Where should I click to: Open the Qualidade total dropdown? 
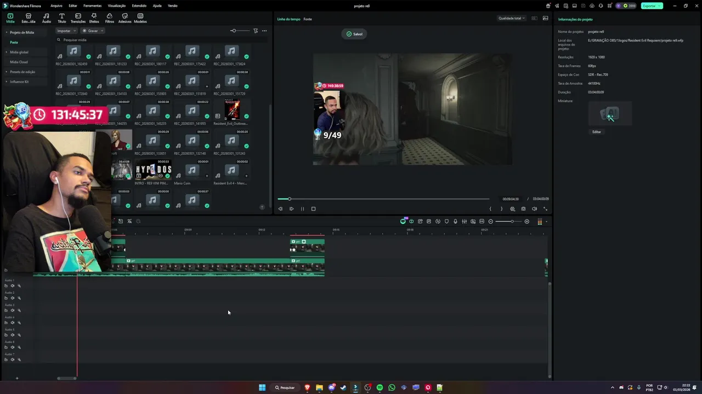click(511, 18)
